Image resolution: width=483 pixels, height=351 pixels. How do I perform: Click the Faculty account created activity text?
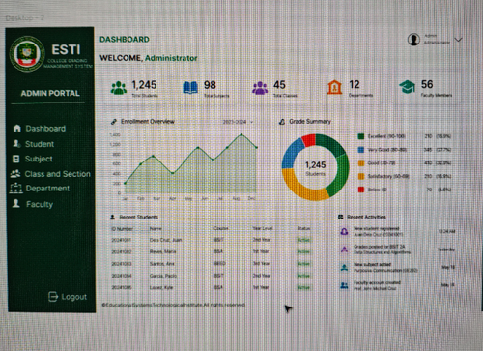pos(377,285)
